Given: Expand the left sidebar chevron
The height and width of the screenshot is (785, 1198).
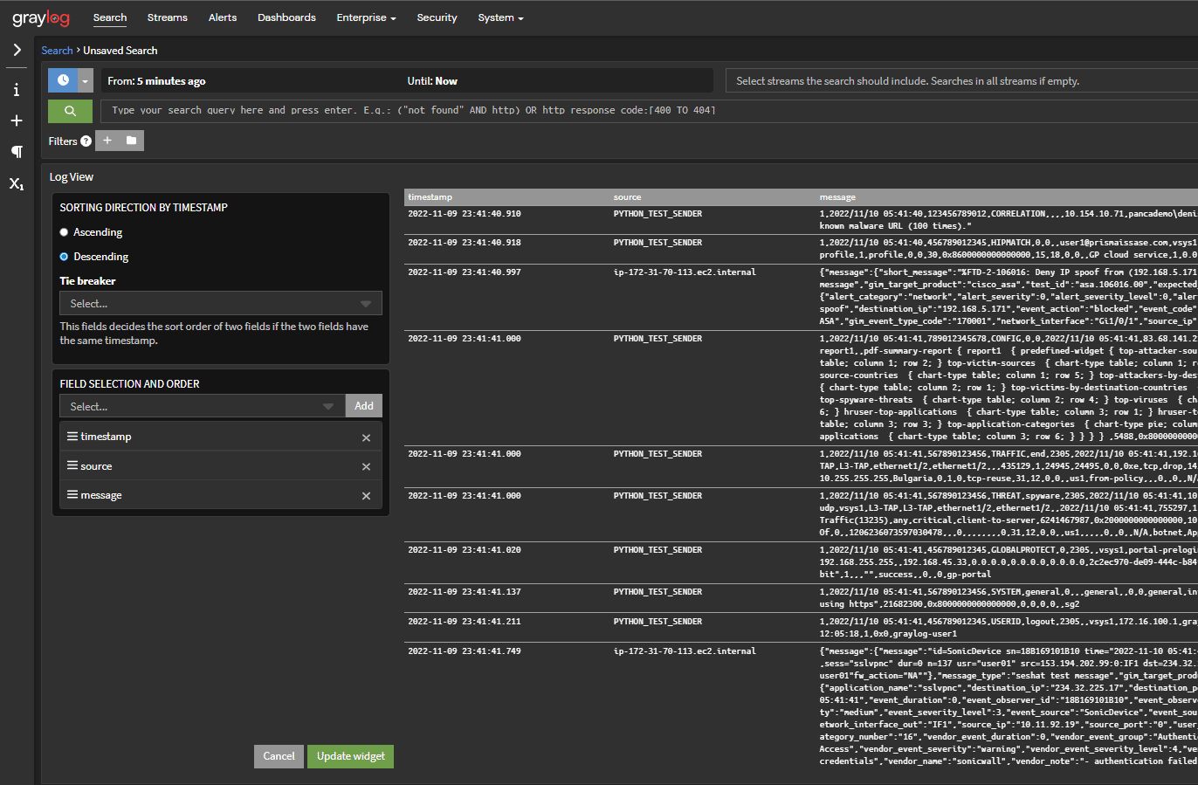Looking at the screenshot, I should (17, 50).
